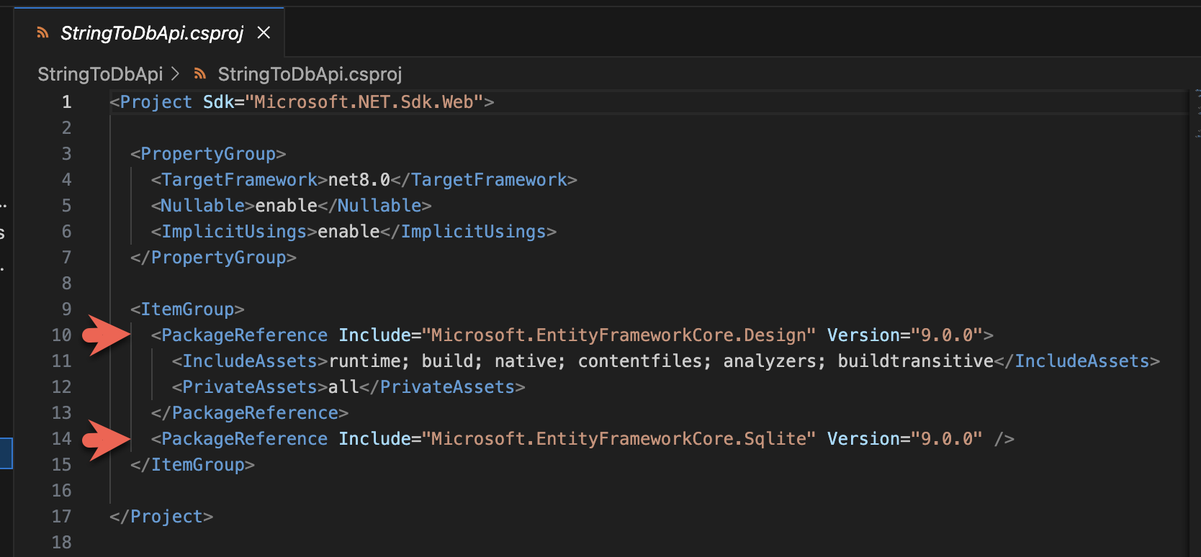Click line number 3 in the gutter
This screenshot has width=1201, height=557.
66,154
